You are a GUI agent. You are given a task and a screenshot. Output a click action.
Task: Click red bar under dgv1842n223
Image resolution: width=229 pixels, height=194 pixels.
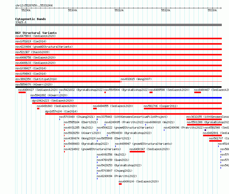coord(127,103)
